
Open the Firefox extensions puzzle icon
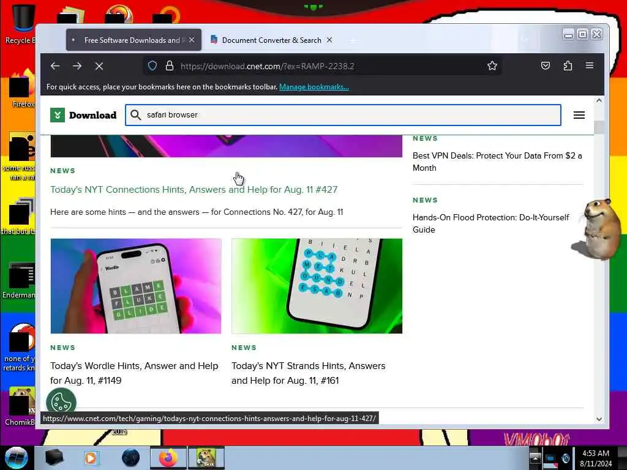pos(568,65)
